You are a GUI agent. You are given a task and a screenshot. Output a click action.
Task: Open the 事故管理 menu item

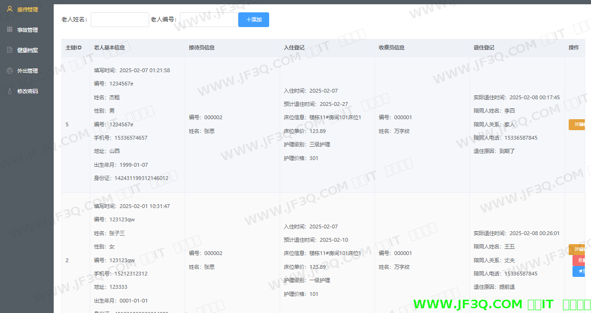click(x=28, y=30)
